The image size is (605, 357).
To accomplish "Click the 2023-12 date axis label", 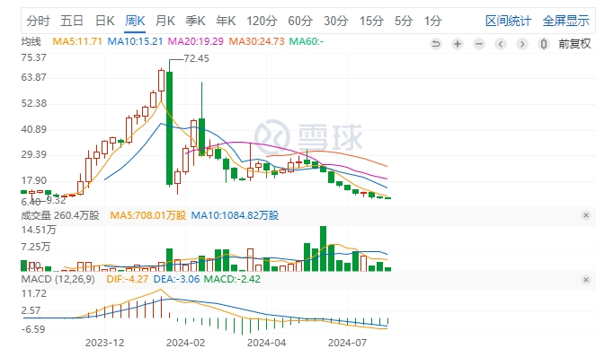I will pyautogui.click(x=104, y=343).
